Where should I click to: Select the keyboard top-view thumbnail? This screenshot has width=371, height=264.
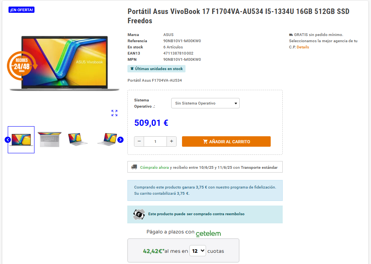(50, 140)
